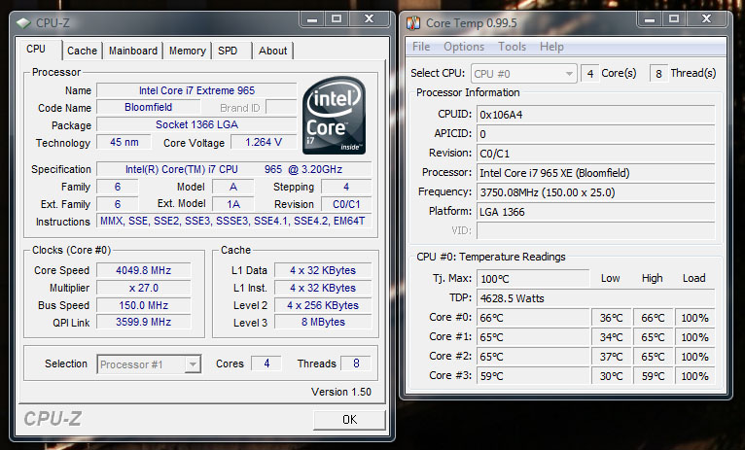Image resolution: width=745 pixels, height=450 pixels.
Task: Select the CPU tab in CPU-Z
Action: (x=36, y=49)
